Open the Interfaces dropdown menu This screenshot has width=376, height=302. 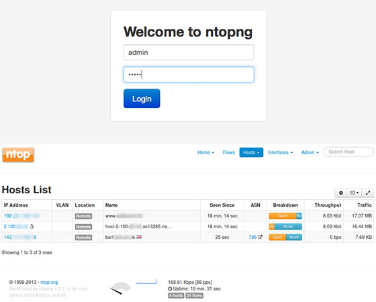[280, 152]
